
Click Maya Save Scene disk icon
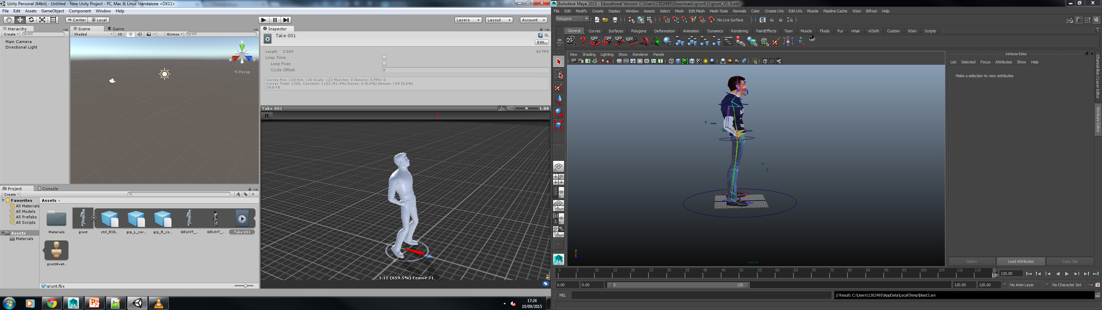615,20
